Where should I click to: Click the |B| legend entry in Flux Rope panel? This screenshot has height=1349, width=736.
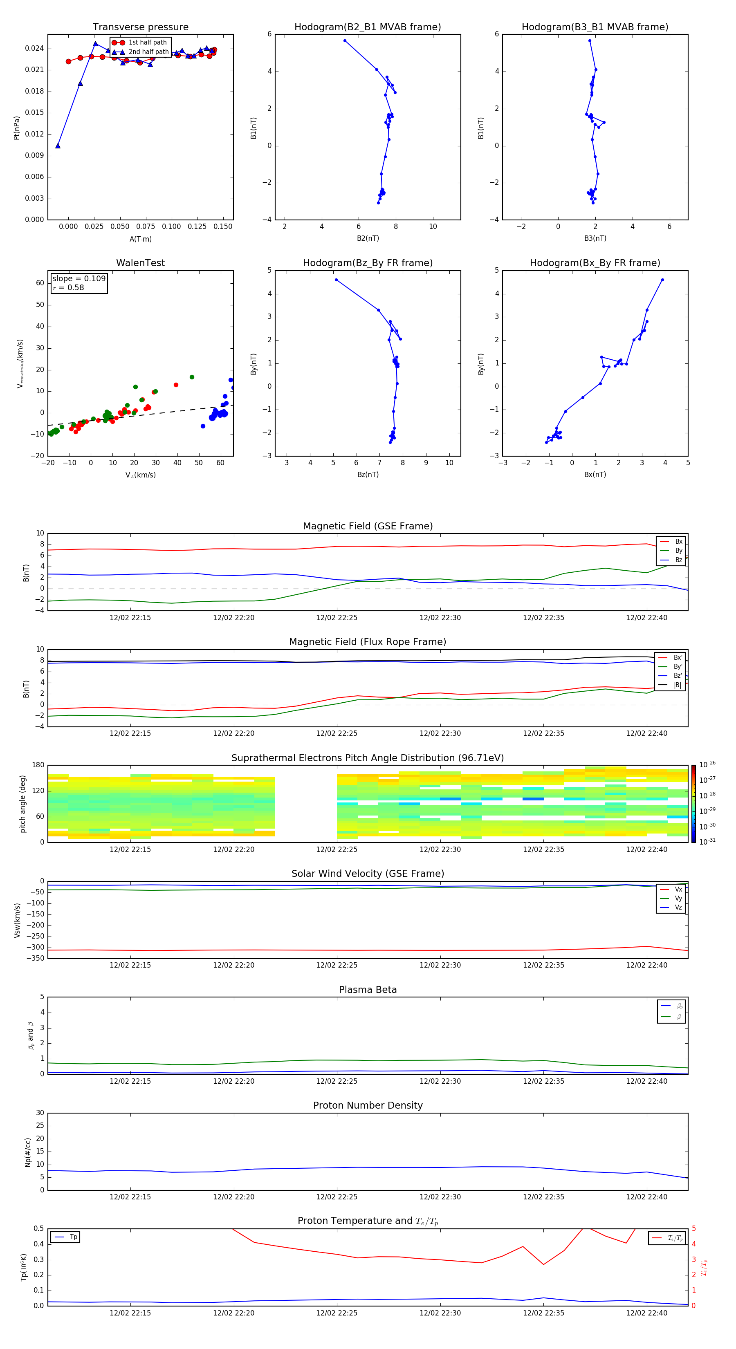(671, 685)
